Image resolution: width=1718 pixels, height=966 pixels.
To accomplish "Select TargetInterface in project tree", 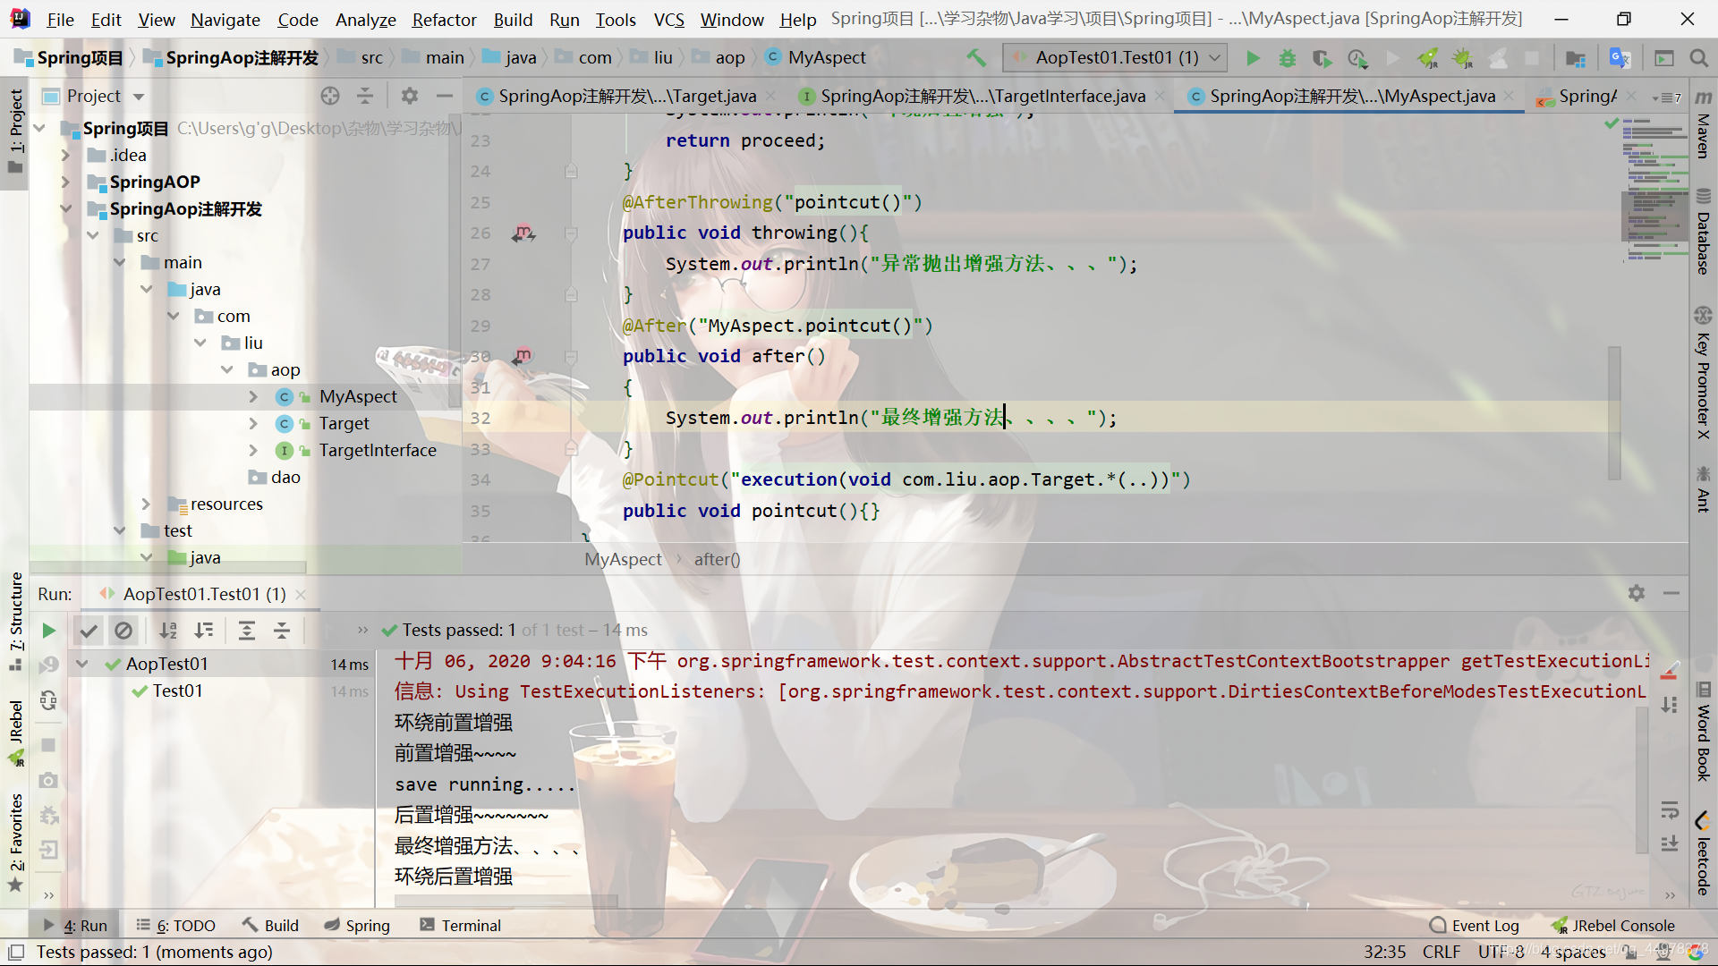I will pos(378,451).
